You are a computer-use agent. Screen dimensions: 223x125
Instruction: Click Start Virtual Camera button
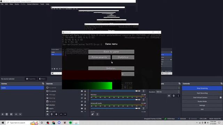[200, 98]
